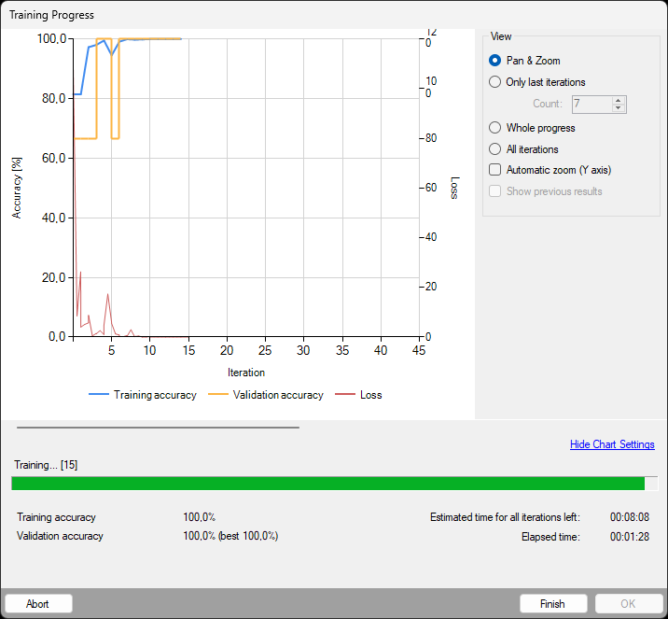Select the Pan & Zoom radio button
668x619 pixels.
(495, 61)
